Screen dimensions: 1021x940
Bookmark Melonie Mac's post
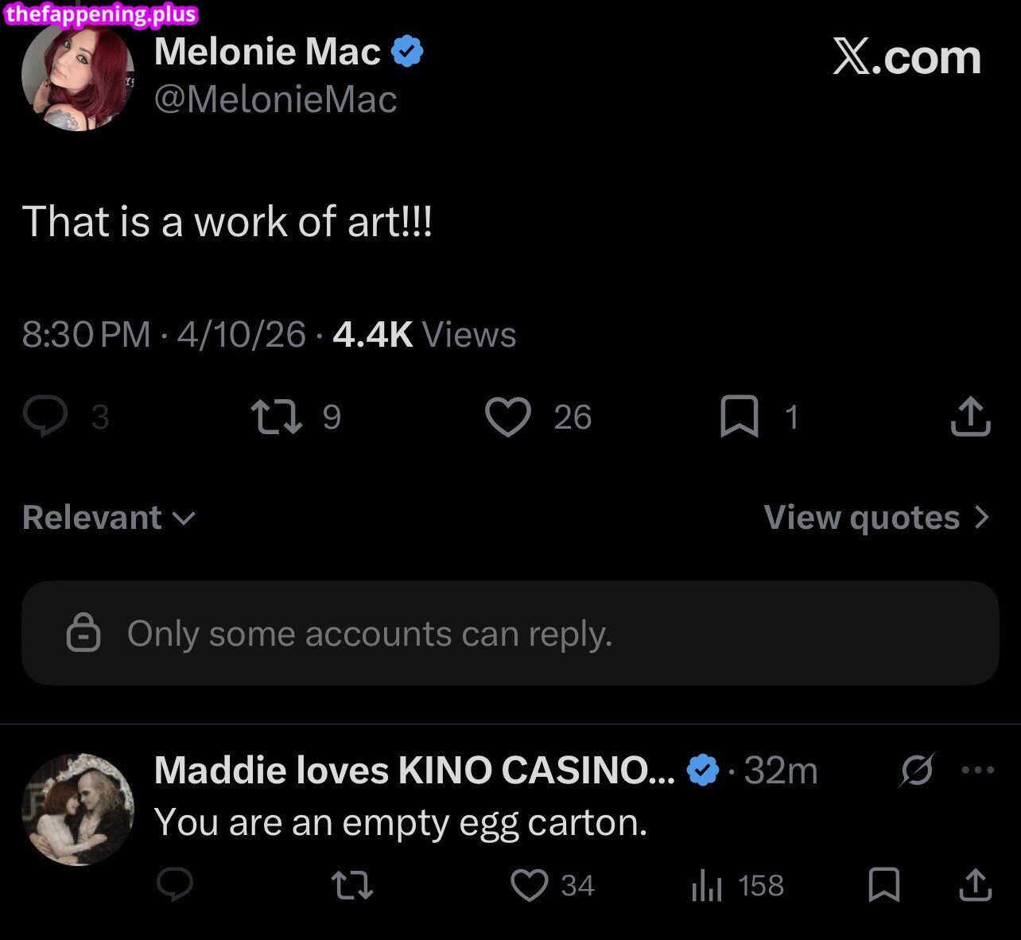(x=740, y=417)
